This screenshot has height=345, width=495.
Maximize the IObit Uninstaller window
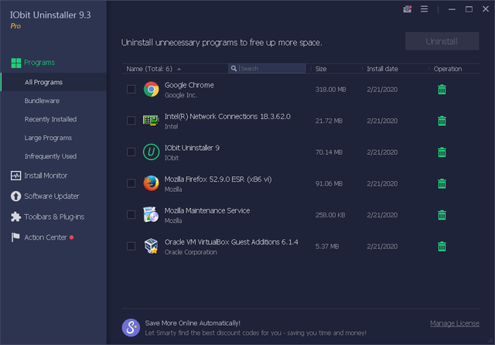(x=469, y=9)
